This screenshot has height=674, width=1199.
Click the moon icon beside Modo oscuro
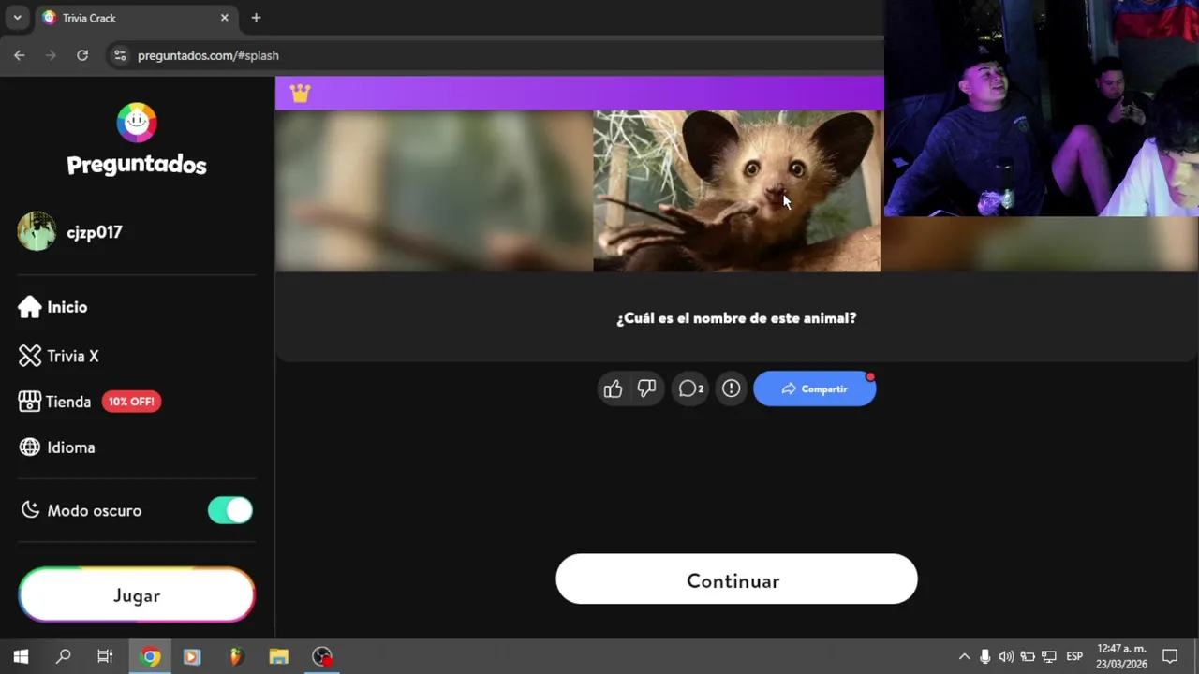coord(31,509)
